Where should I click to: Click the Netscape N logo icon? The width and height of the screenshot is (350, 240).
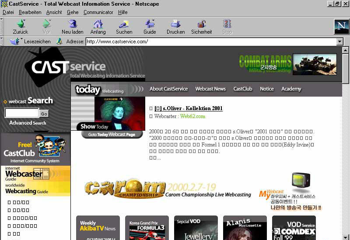(x=341, y=27)
